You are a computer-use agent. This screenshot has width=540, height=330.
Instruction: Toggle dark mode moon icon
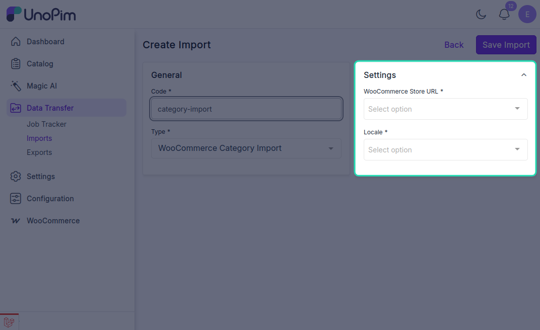[481, 15]
